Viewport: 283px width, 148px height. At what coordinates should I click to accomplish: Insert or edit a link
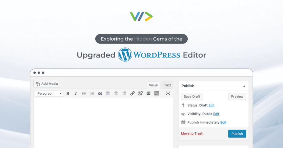pyautogui.click(x=132, y=94)
